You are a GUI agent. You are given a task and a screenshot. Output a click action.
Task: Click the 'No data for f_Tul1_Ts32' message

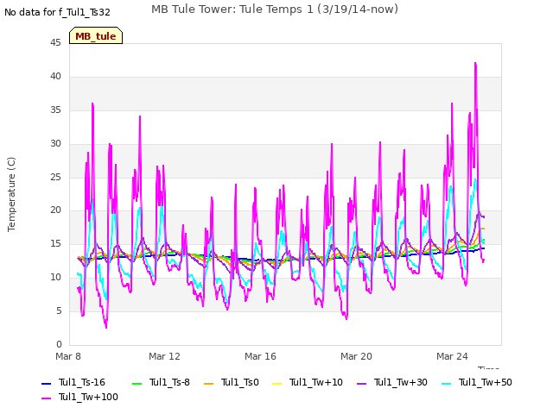tap(57, 12)
